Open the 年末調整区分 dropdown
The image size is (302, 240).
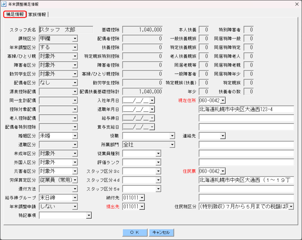pyautogui.click(x=75, y=47)
